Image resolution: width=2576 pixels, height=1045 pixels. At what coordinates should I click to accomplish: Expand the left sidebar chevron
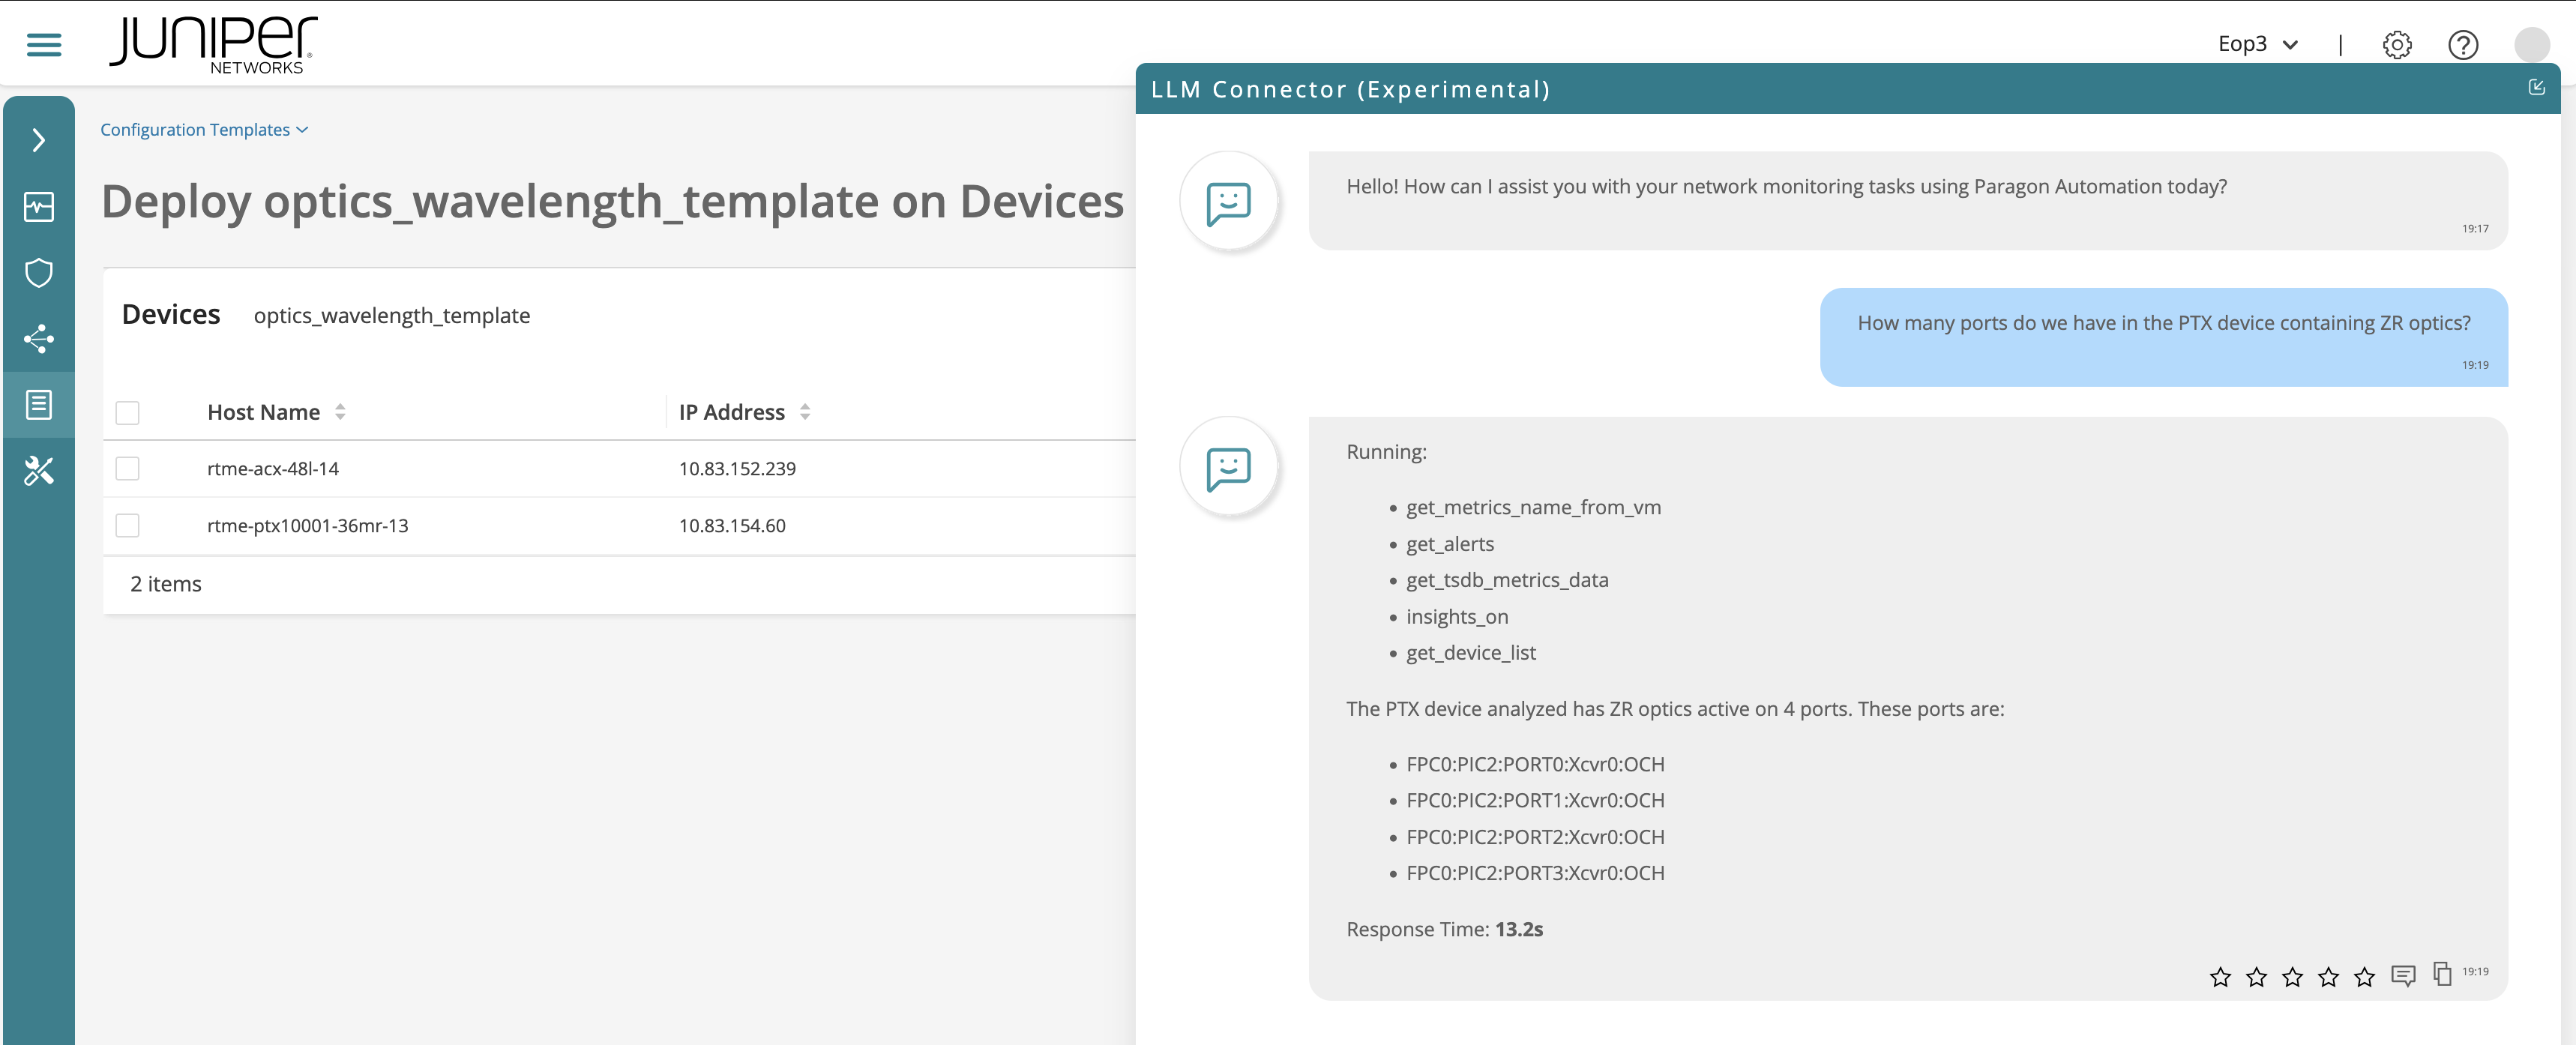(39, 140)
